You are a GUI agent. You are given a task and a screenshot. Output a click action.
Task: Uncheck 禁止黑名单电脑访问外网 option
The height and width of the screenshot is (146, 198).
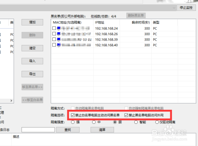pos(126,115)
